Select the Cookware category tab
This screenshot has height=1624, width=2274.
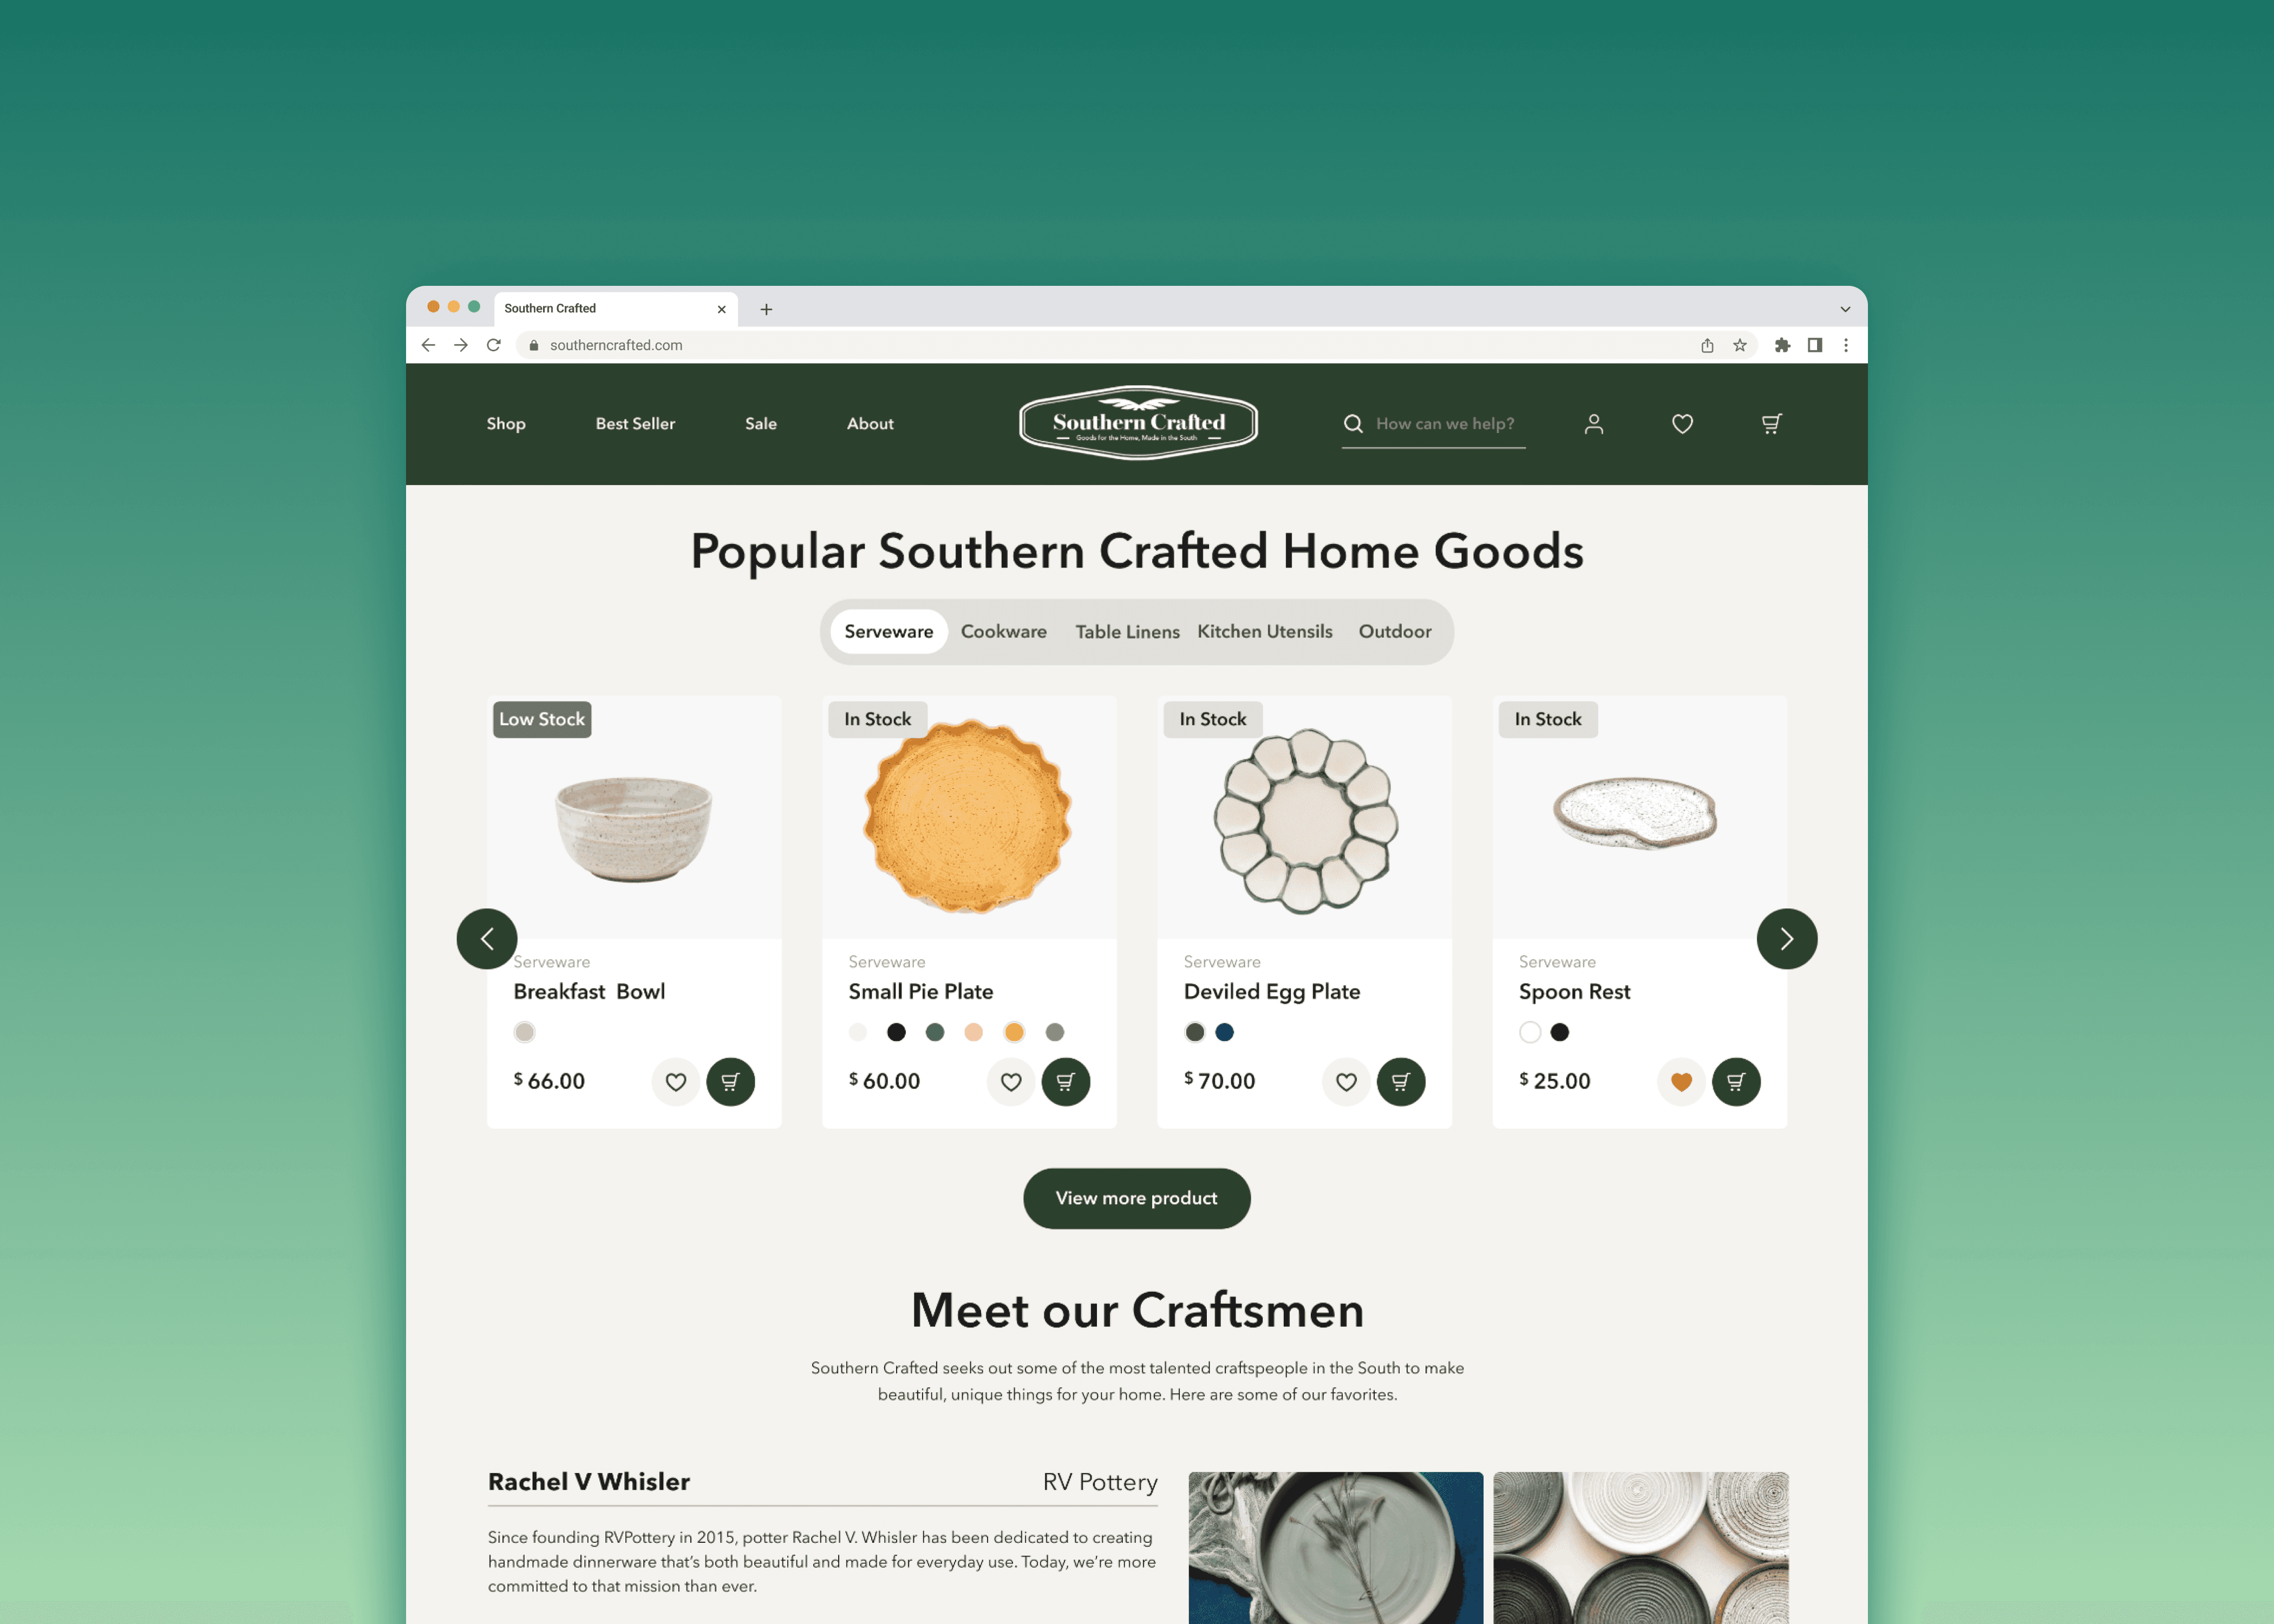pos(1003,631)
